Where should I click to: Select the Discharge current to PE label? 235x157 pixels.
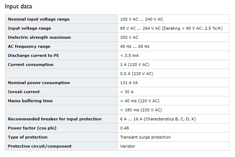(34, 55)
